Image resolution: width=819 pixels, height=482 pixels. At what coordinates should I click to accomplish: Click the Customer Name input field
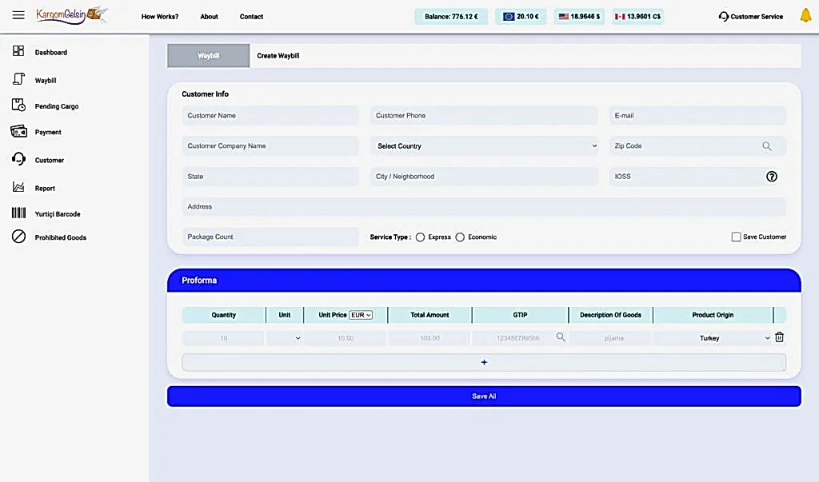(270, 116)
